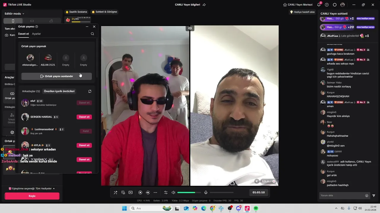Open the Windows Start button

124,208
